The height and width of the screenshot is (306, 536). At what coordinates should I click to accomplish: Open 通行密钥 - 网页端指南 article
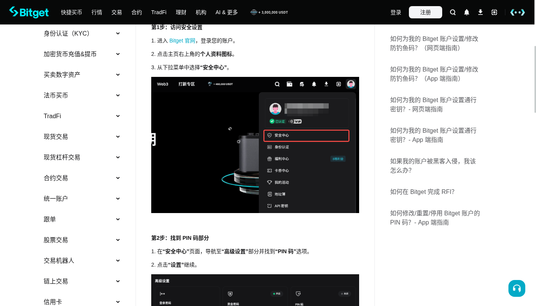coord(433,104)
